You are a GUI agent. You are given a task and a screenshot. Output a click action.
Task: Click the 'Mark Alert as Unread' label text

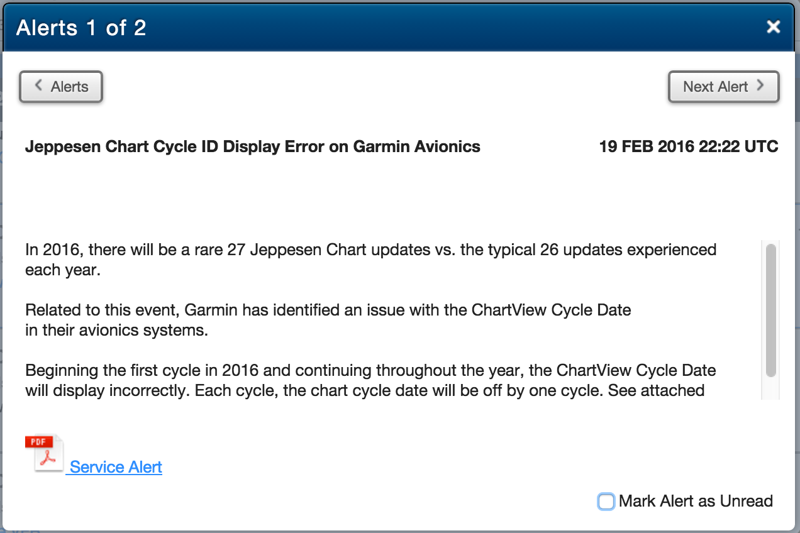696,501
